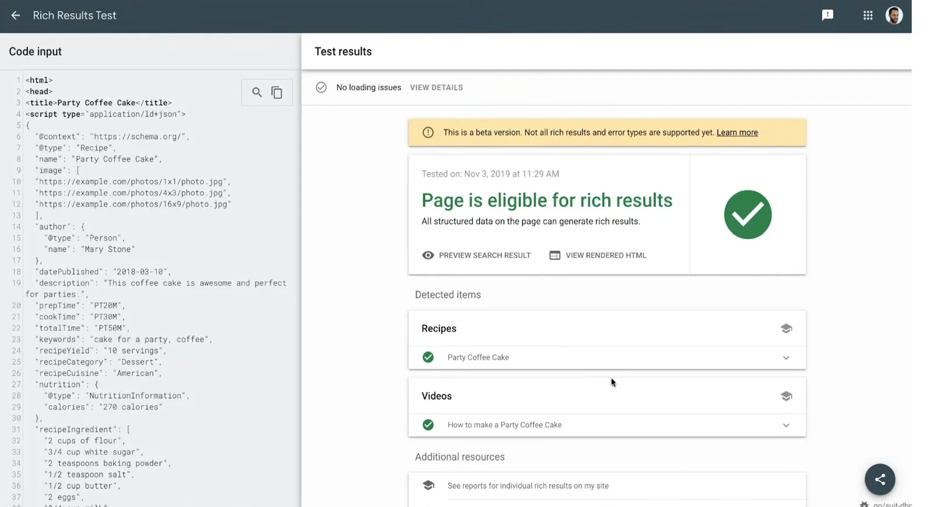Open the feedback icon in header
This screenshot has height=507, width=950.
coord(827,16)
